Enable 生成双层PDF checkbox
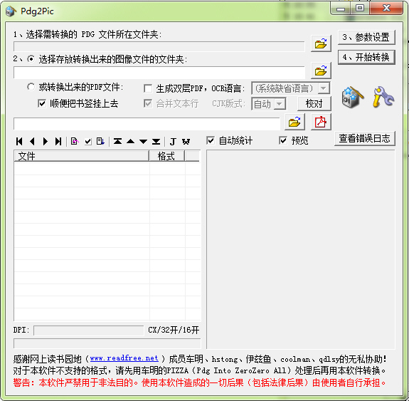The height and width of the screenshot is (401, 409). tap(148, 88)
